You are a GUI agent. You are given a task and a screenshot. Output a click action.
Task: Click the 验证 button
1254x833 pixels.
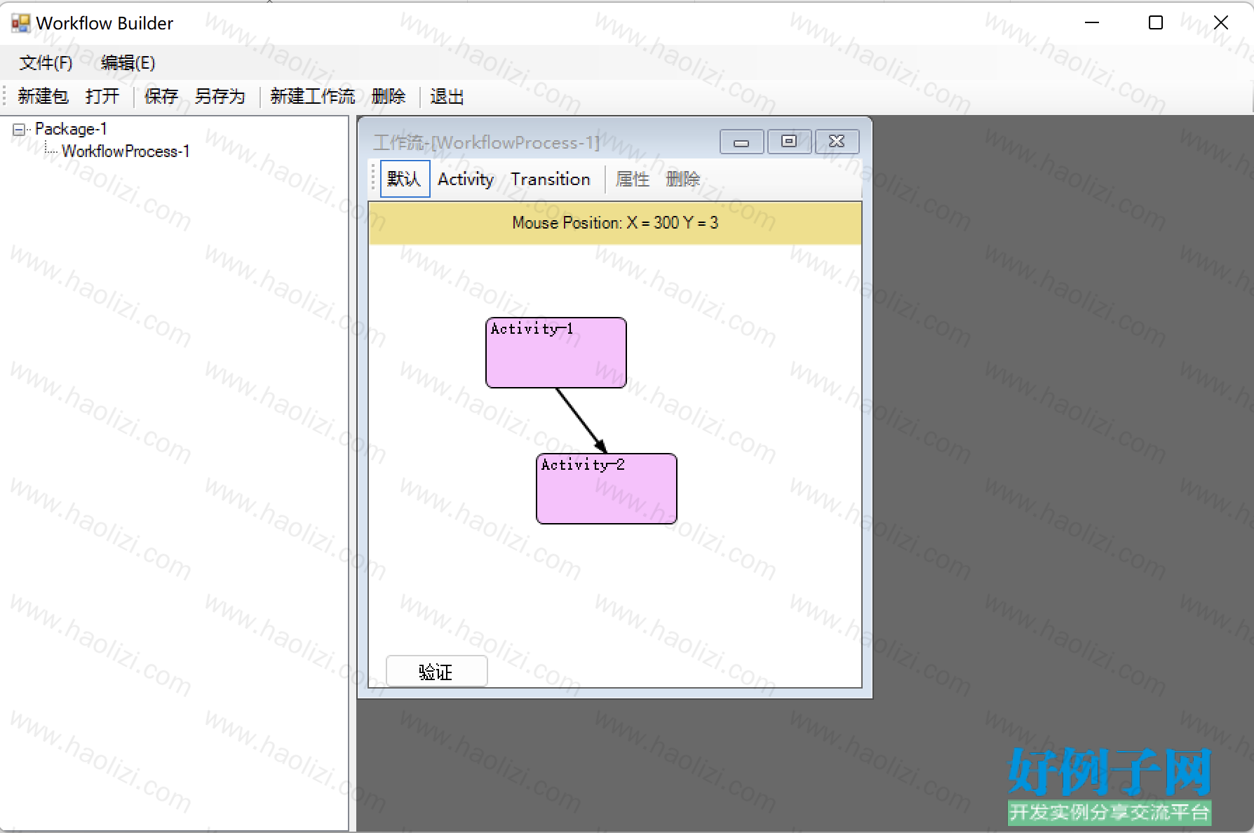click(x=436, y=672)
